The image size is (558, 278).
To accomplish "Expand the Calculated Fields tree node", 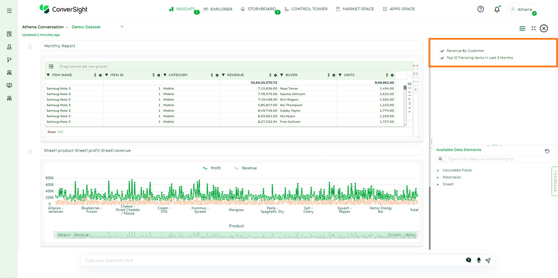I will point(438,170).
